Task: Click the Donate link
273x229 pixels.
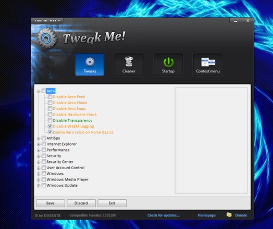Action: pyautogui.click(x=241, y=215)
